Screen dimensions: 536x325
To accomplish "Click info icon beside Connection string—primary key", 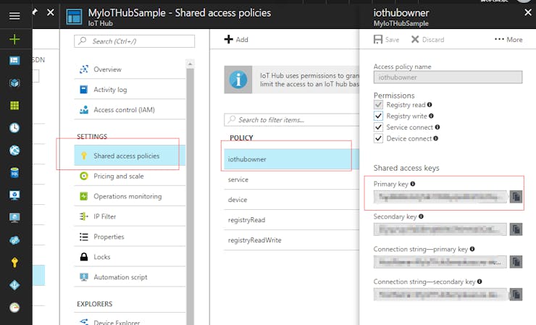I will pyautogui.click(x=472, y=249).
